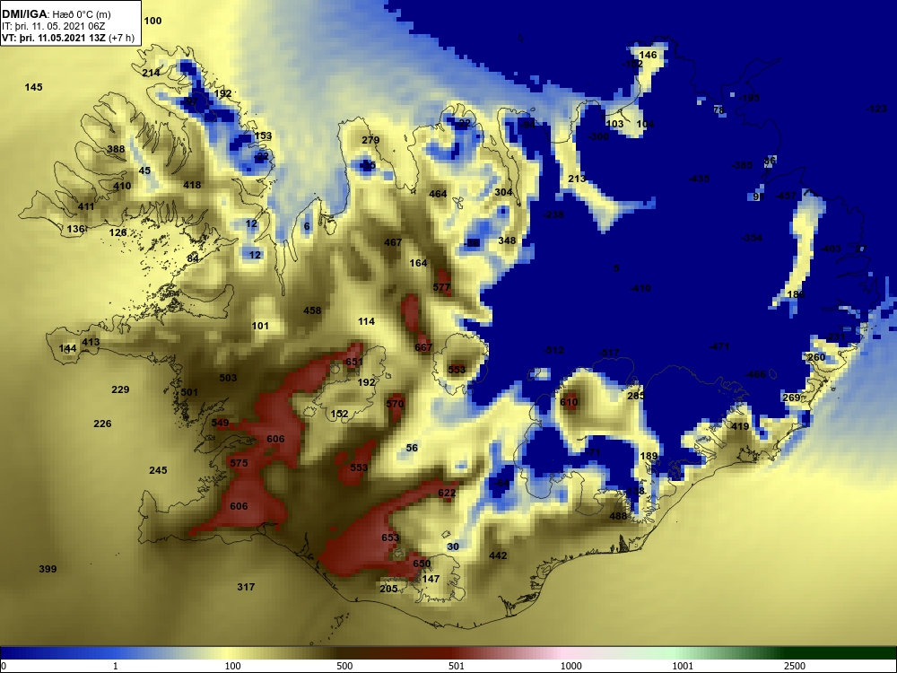Click the map value '650'
Screen dimensions: 897x673
(422, 564)
